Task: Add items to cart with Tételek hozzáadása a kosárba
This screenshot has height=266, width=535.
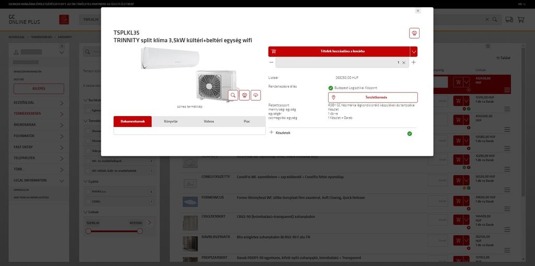Action: (x=339, y=52)
